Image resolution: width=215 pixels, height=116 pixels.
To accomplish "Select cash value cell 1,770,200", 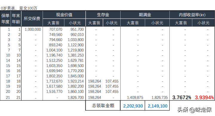I will (x=76, y=71).
